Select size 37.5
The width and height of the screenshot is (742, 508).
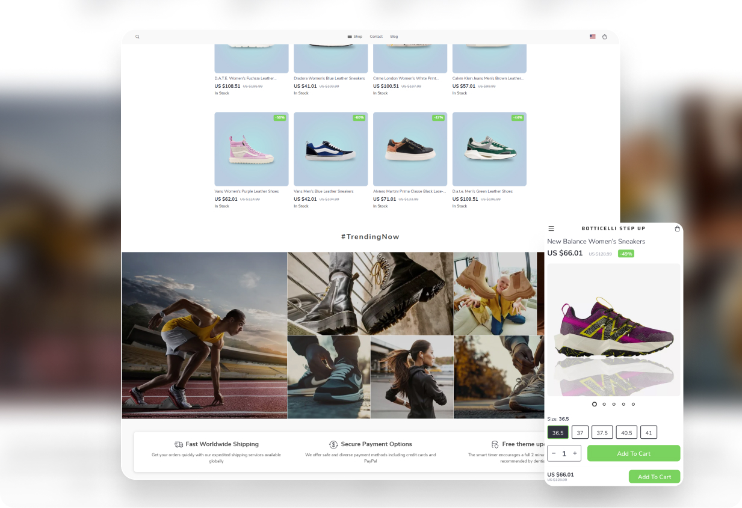(x=602, y=432)
